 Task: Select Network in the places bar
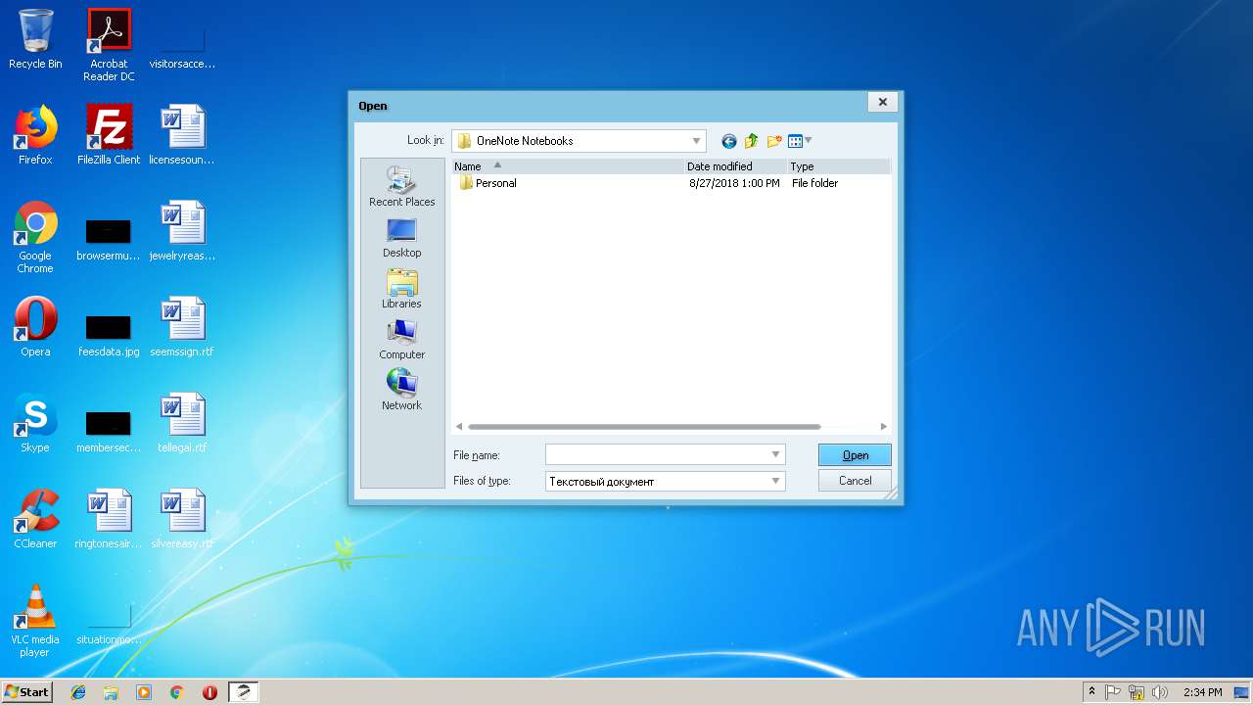pos(401,390)
